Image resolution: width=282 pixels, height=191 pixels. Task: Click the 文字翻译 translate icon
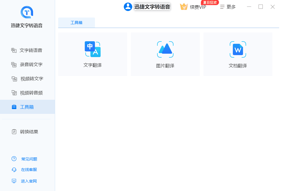[93, 49]
